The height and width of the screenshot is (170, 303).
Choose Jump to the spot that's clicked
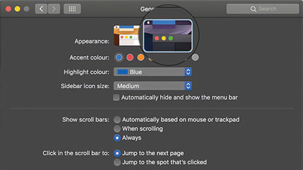pos(117,162)
